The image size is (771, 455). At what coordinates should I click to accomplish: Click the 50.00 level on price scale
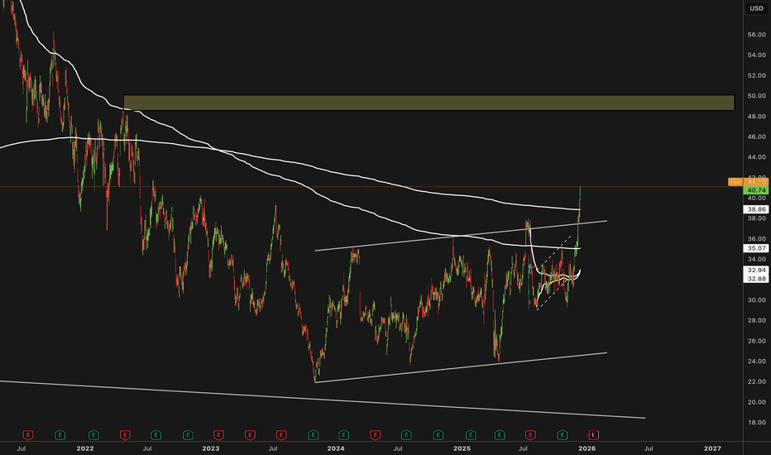[756, 96]
